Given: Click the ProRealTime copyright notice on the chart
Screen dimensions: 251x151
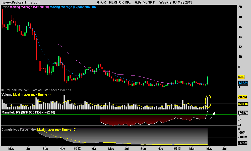Looking at the screenshot, I should click(x=36, y=90).
